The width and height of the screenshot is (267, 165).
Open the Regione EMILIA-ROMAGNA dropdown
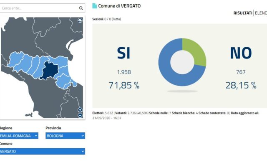tap(19, 136)
